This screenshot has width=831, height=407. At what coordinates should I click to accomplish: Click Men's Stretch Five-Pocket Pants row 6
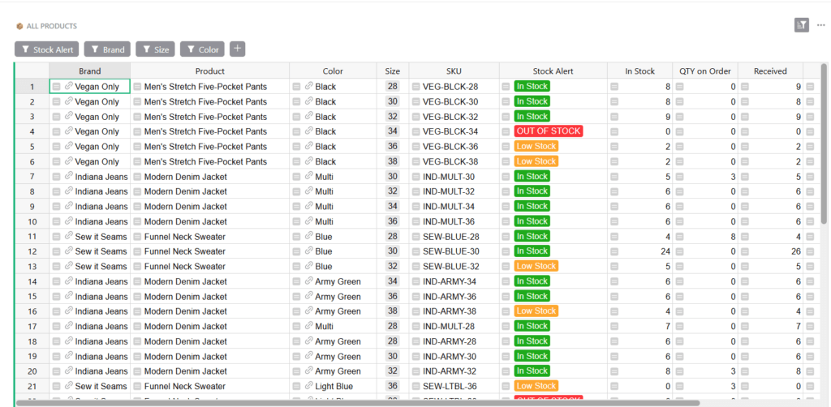pyautogui.click(x=205, y=161)
